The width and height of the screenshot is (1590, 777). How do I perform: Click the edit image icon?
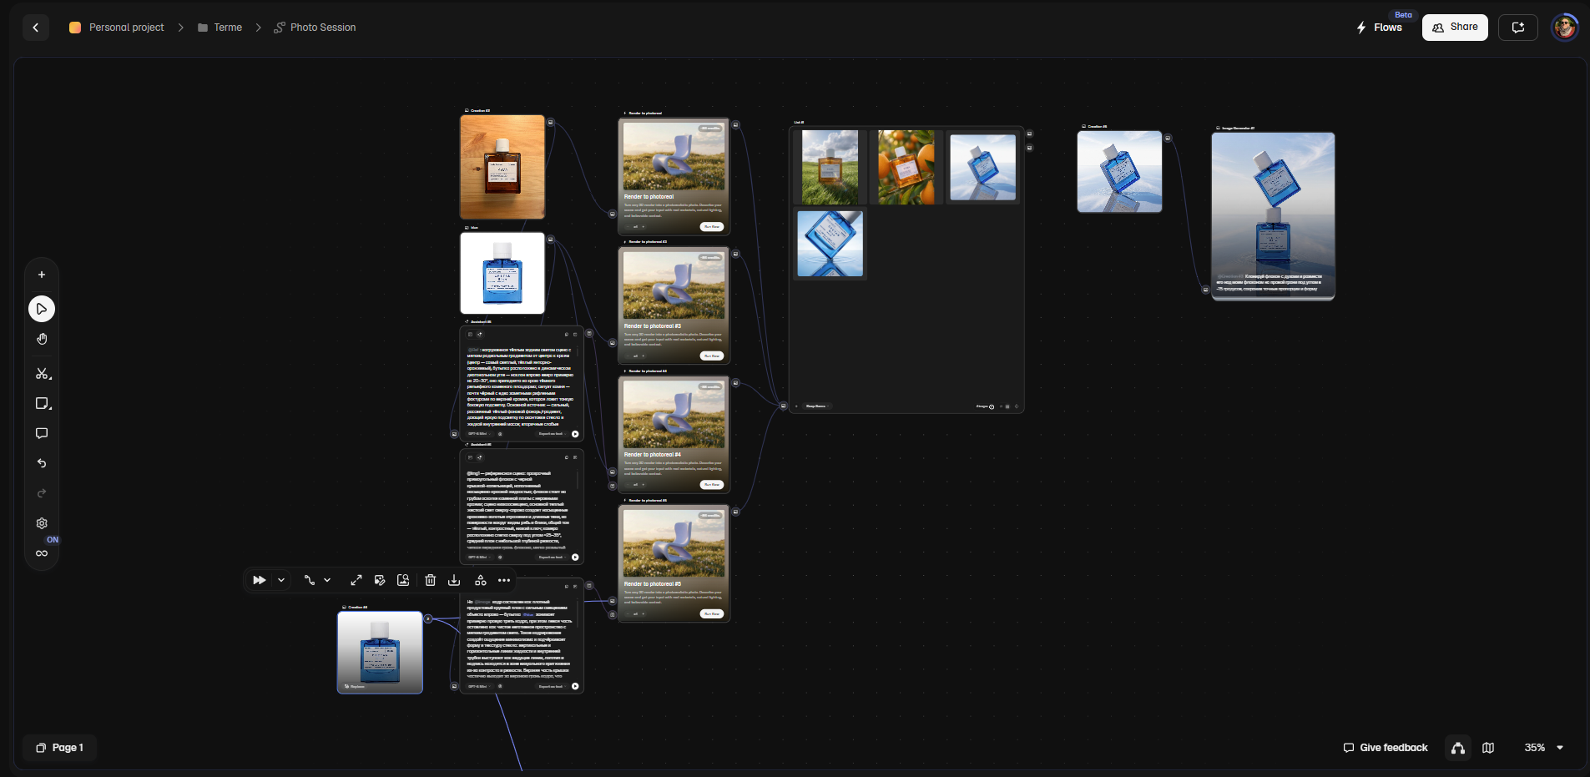pyautogui.click(x=380, y=580)
